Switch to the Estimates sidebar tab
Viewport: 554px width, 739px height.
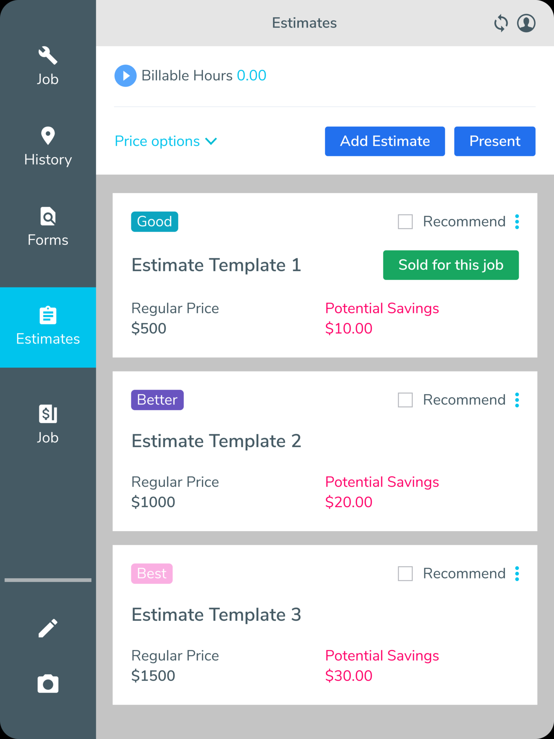pos(48,327)
